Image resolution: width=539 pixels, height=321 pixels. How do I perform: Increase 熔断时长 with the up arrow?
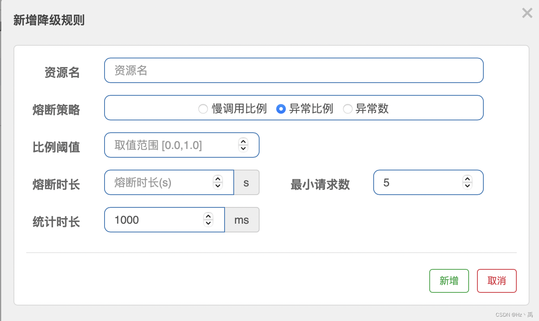(218, 179)
